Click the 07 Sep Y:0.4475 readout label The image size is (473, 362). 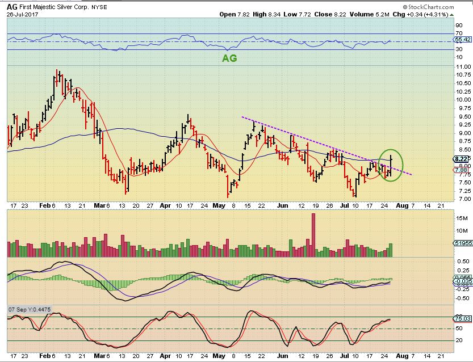tap(30, 309)
